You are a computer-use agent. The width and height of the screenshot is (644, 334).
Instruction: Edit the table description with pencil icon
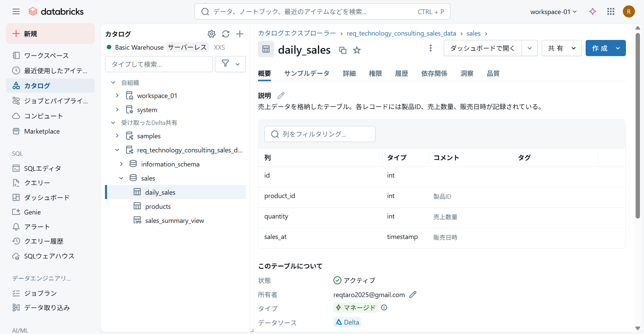pos(281,96)
